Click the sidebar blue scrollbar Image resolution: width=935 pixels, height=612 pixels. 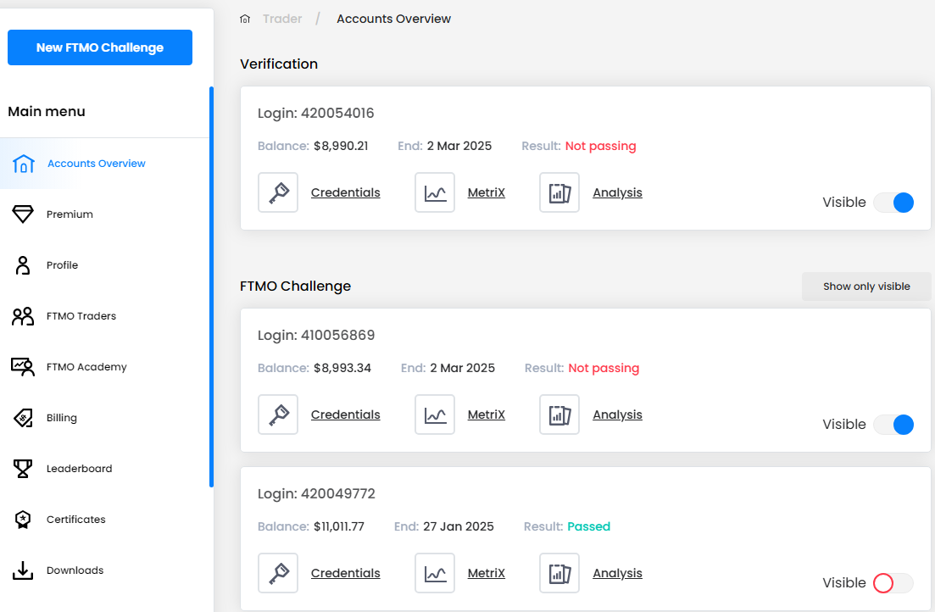211,287
